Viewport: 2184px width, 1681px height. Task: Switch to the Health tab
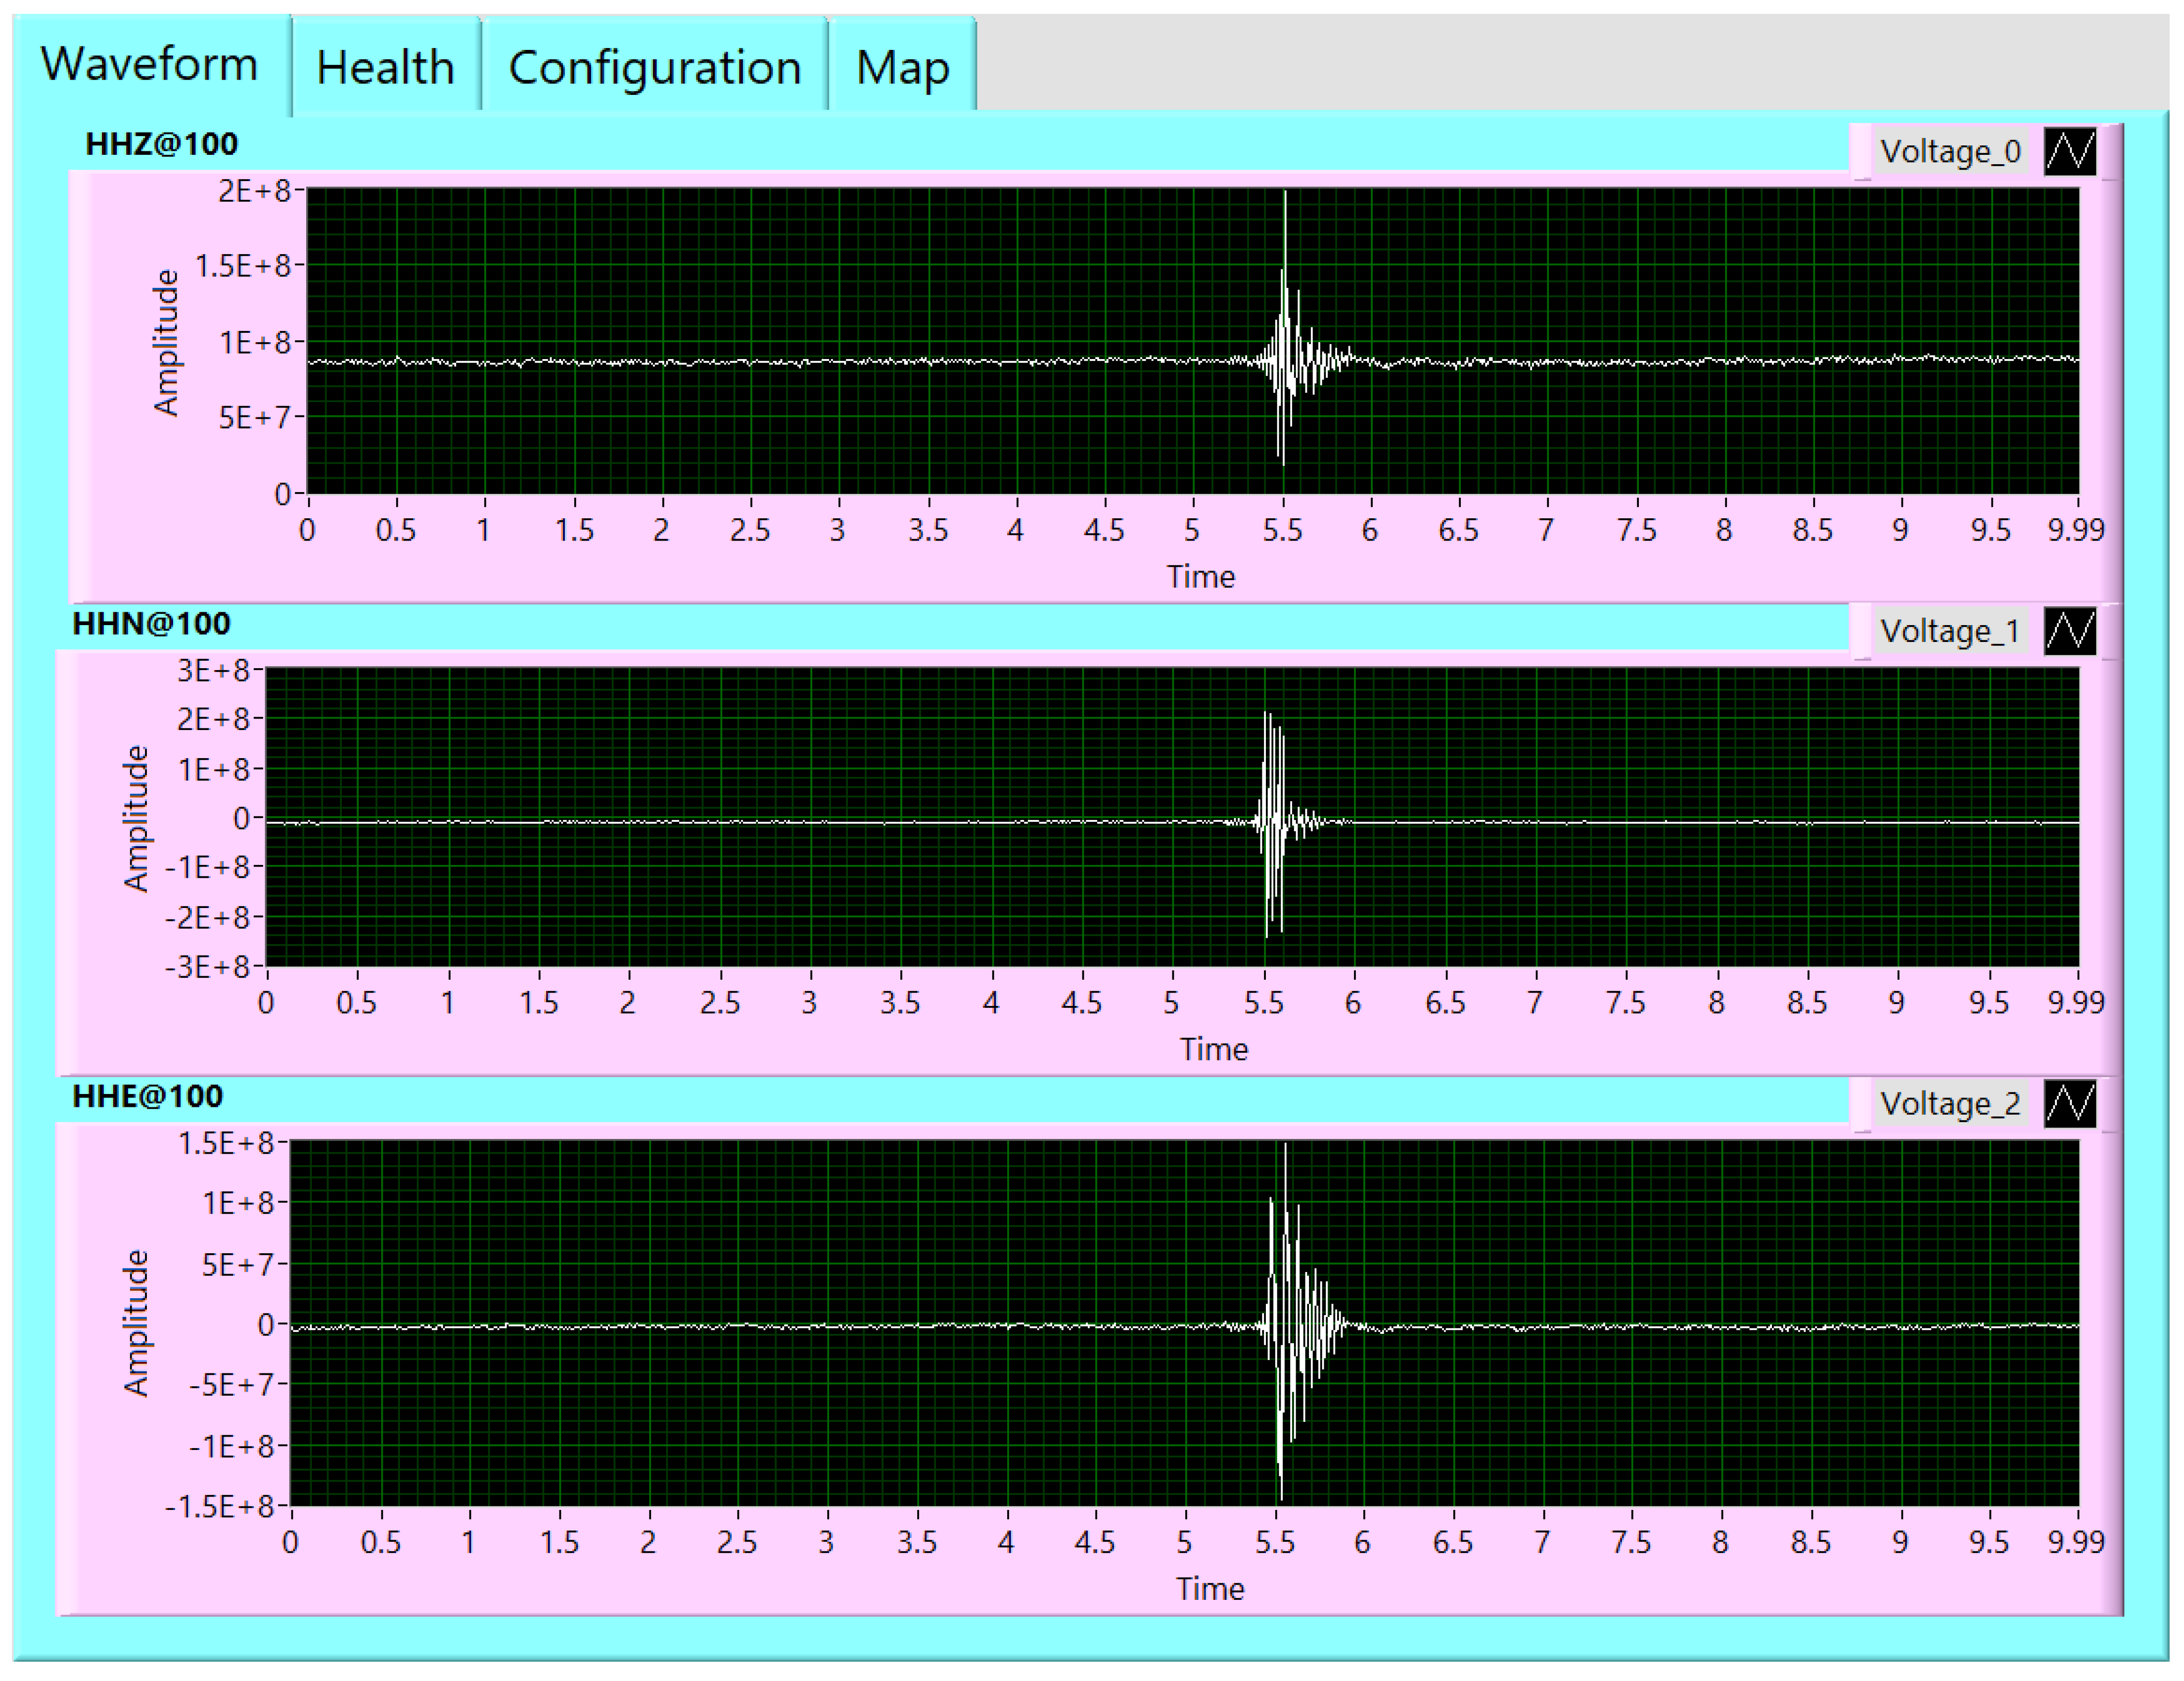(385, 68)
